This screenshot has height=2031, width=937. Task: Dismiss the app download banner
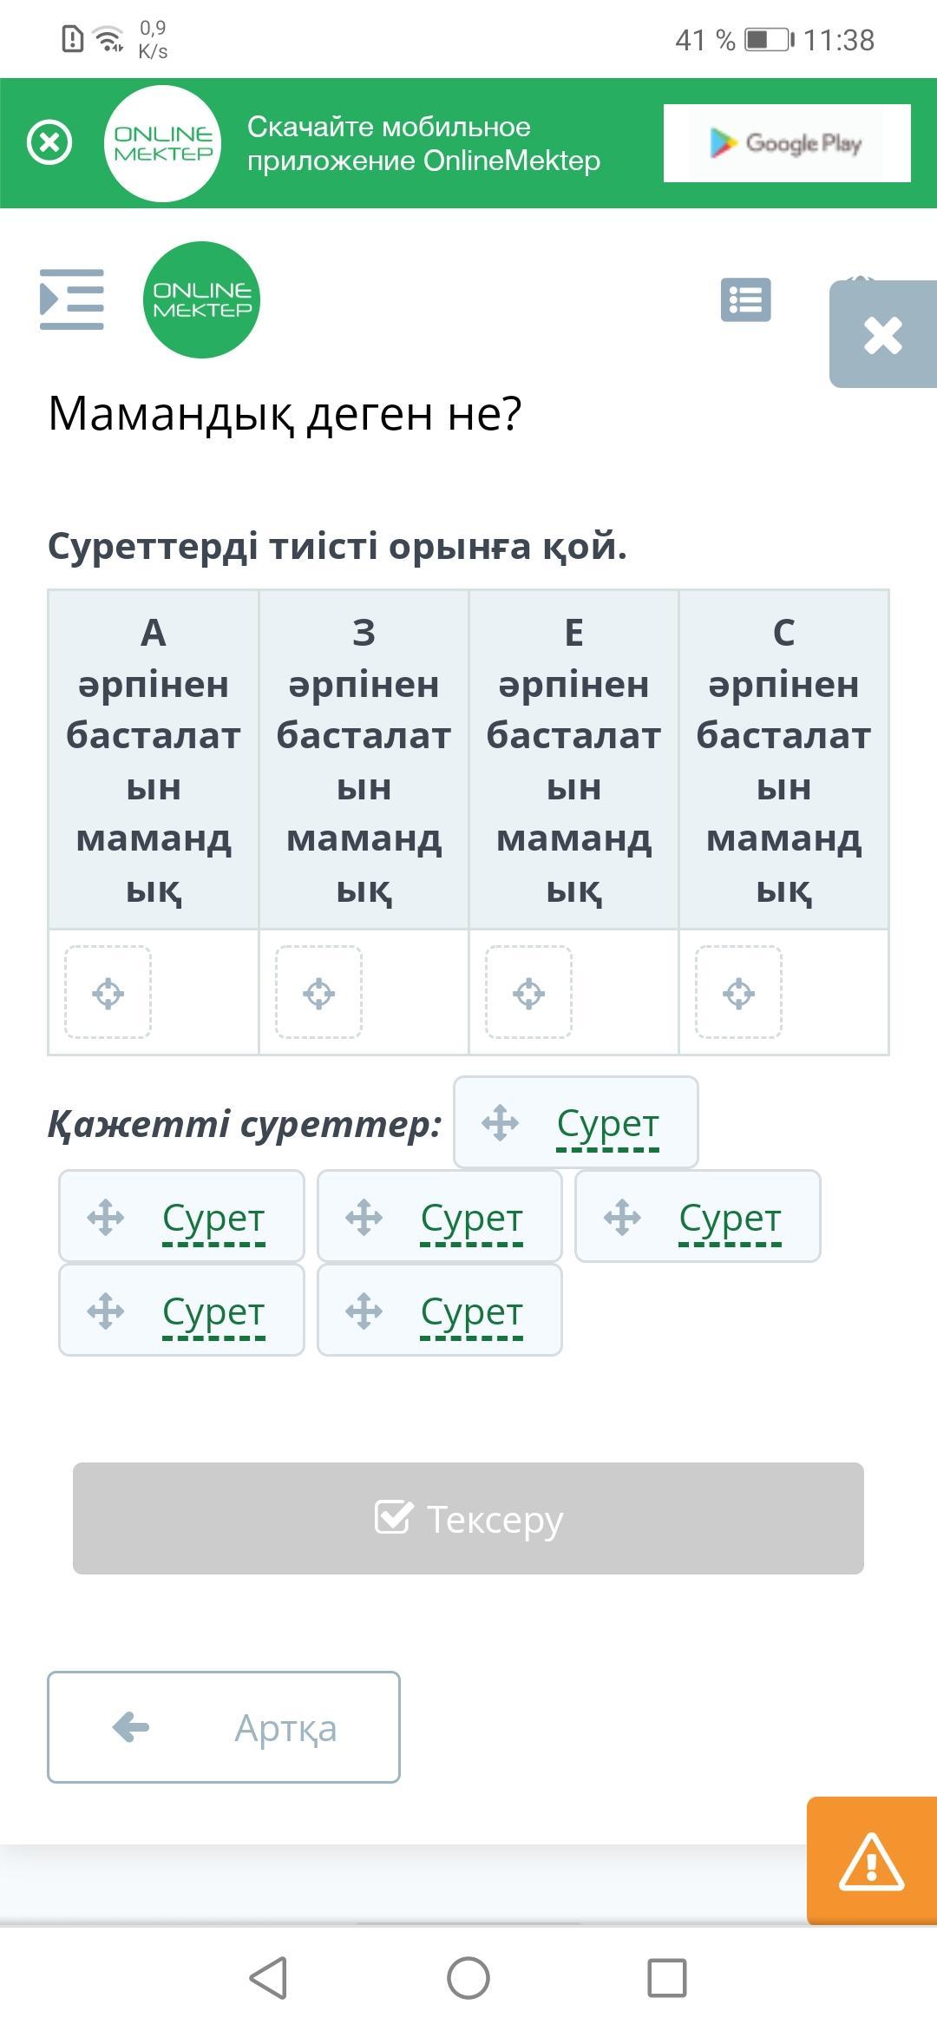[x=50, y=143]
